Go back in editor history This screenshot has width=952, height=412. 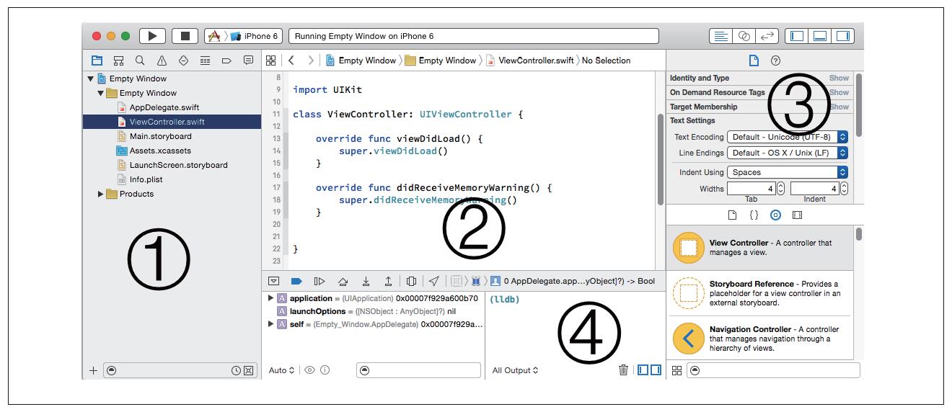point(291,61)
